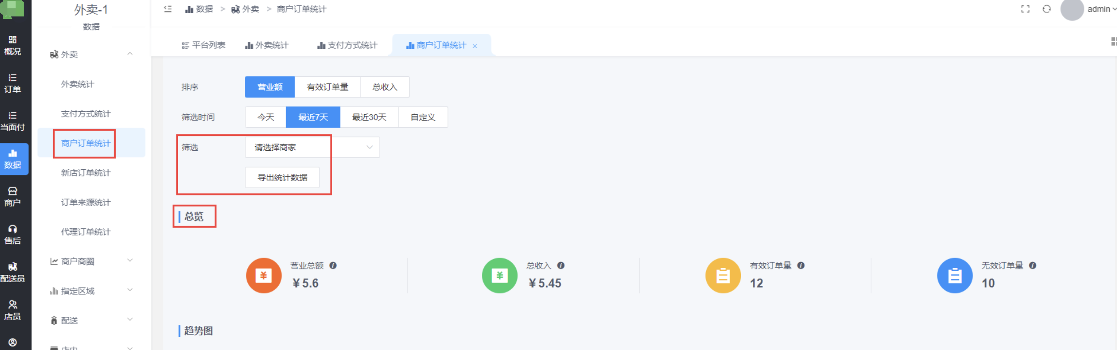Click 外卖 in the breadcrumb

click(245, 9)
